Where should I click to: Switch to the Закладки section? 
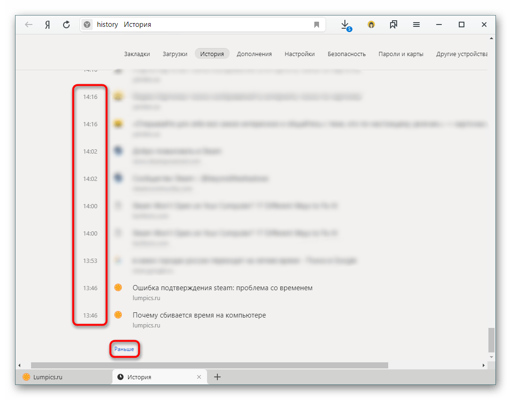[x=137, y=54]
